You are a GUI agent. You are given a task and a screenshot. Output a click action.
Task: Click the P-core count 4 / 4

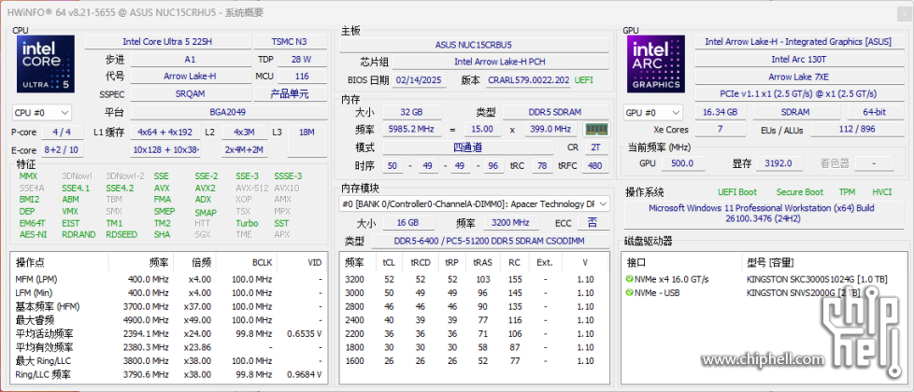pyautogui.click(x=62, y=133)
